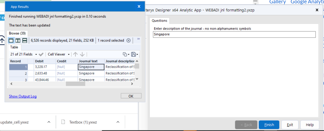Select record row number 2
Viewport: 324px width, 131px height.
(18, 73)
